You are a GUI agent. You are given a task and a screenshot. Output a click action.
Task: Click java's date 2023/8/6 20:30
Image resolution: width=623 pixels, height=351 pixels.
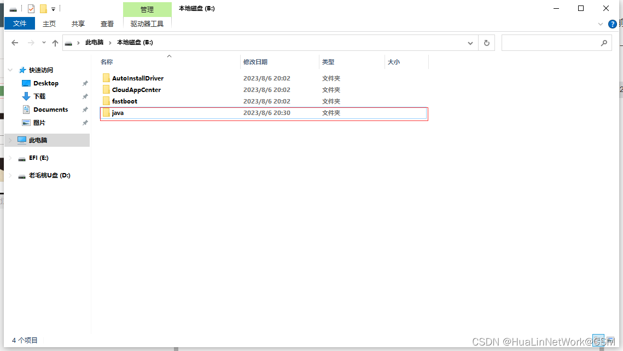[266, 113]
